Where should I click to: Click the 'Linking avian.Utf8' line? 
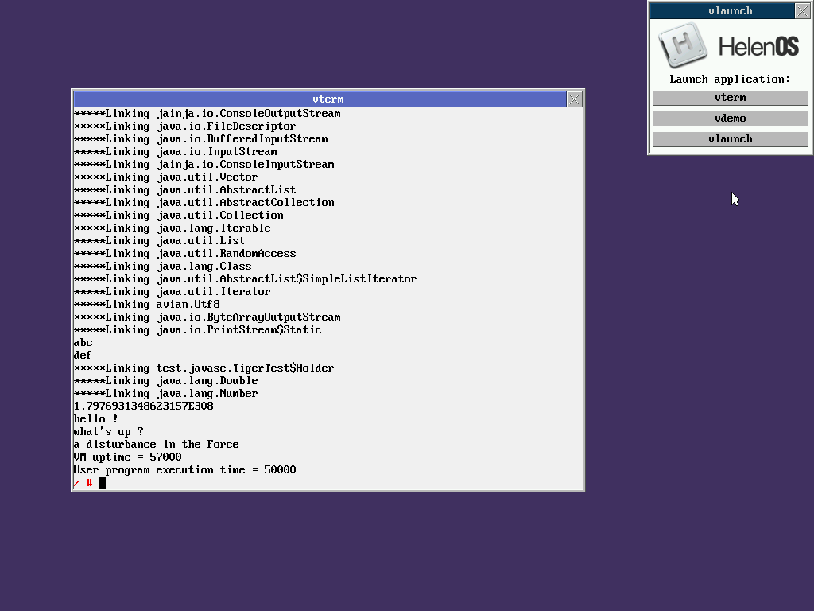147,305
